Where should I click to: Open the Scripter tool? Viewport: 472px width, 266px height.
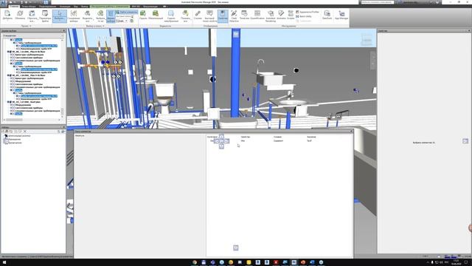coord(291,15)
